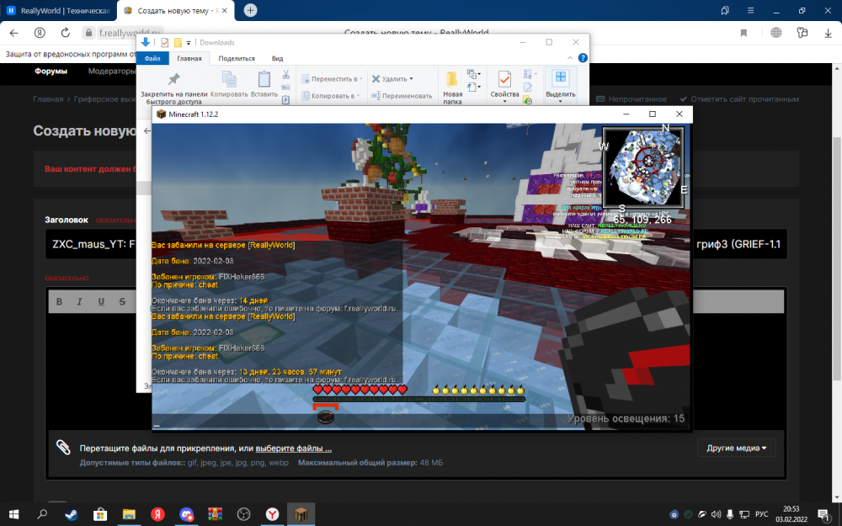Open the Easy access dropdown in Explorer ribbon

click(473, 87)
